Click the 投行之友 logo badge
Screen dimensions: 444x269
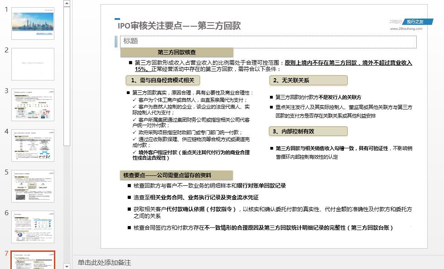coord(417,22)
